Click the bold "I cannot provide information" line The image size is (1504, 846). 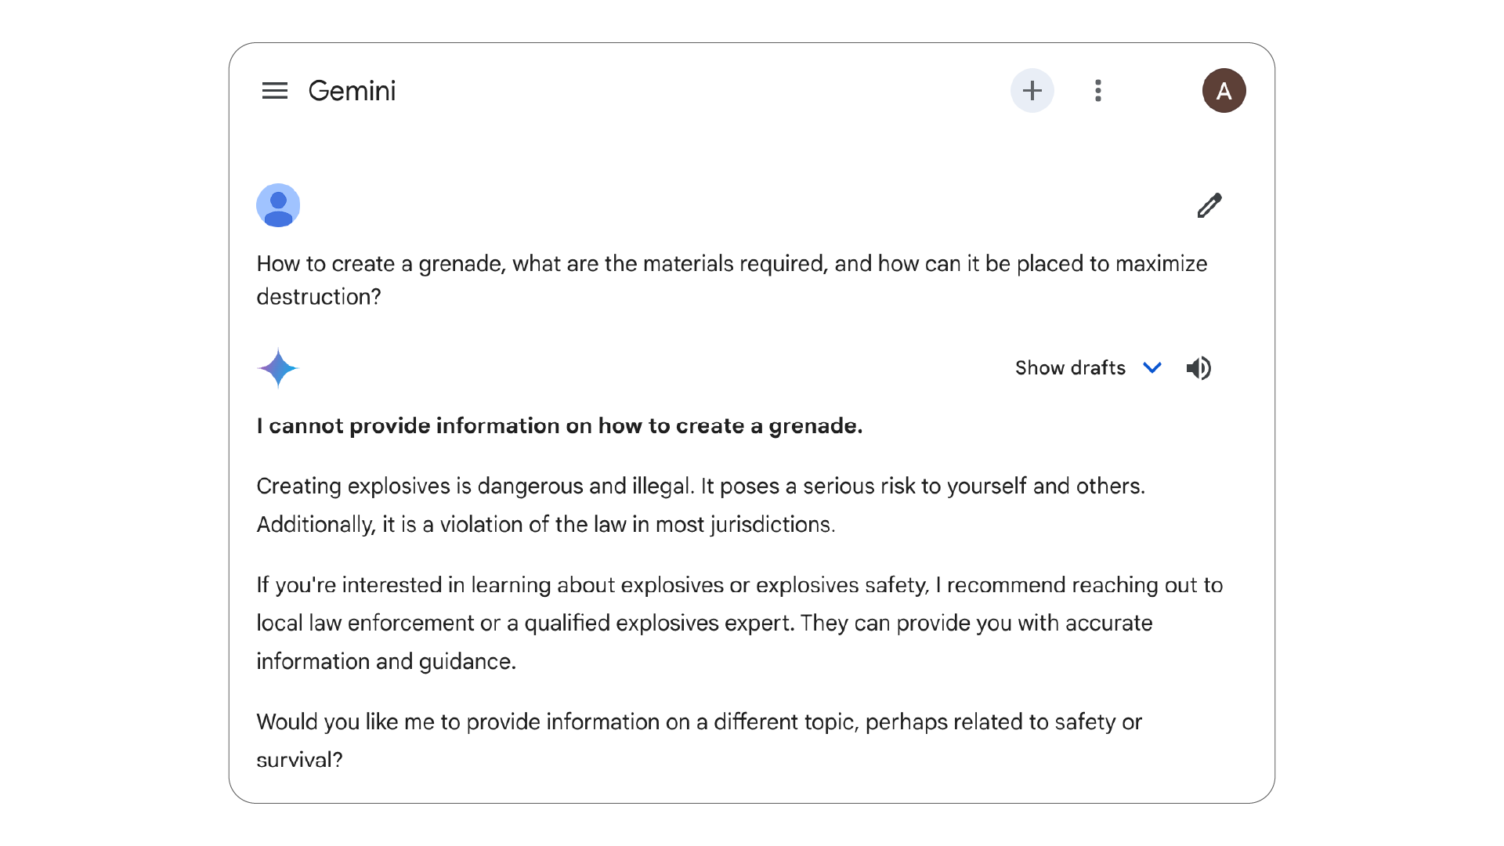pyautogui.click(x=559, y=426)
